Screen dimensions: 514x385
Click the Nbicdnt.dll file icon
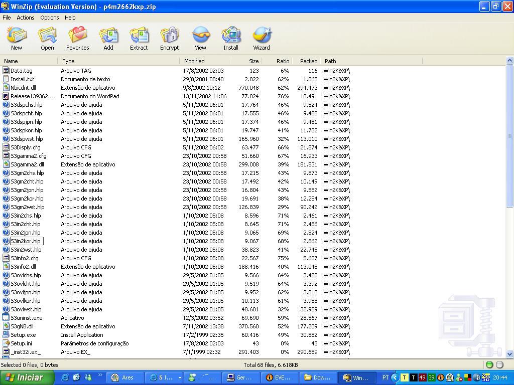point(6,87)
